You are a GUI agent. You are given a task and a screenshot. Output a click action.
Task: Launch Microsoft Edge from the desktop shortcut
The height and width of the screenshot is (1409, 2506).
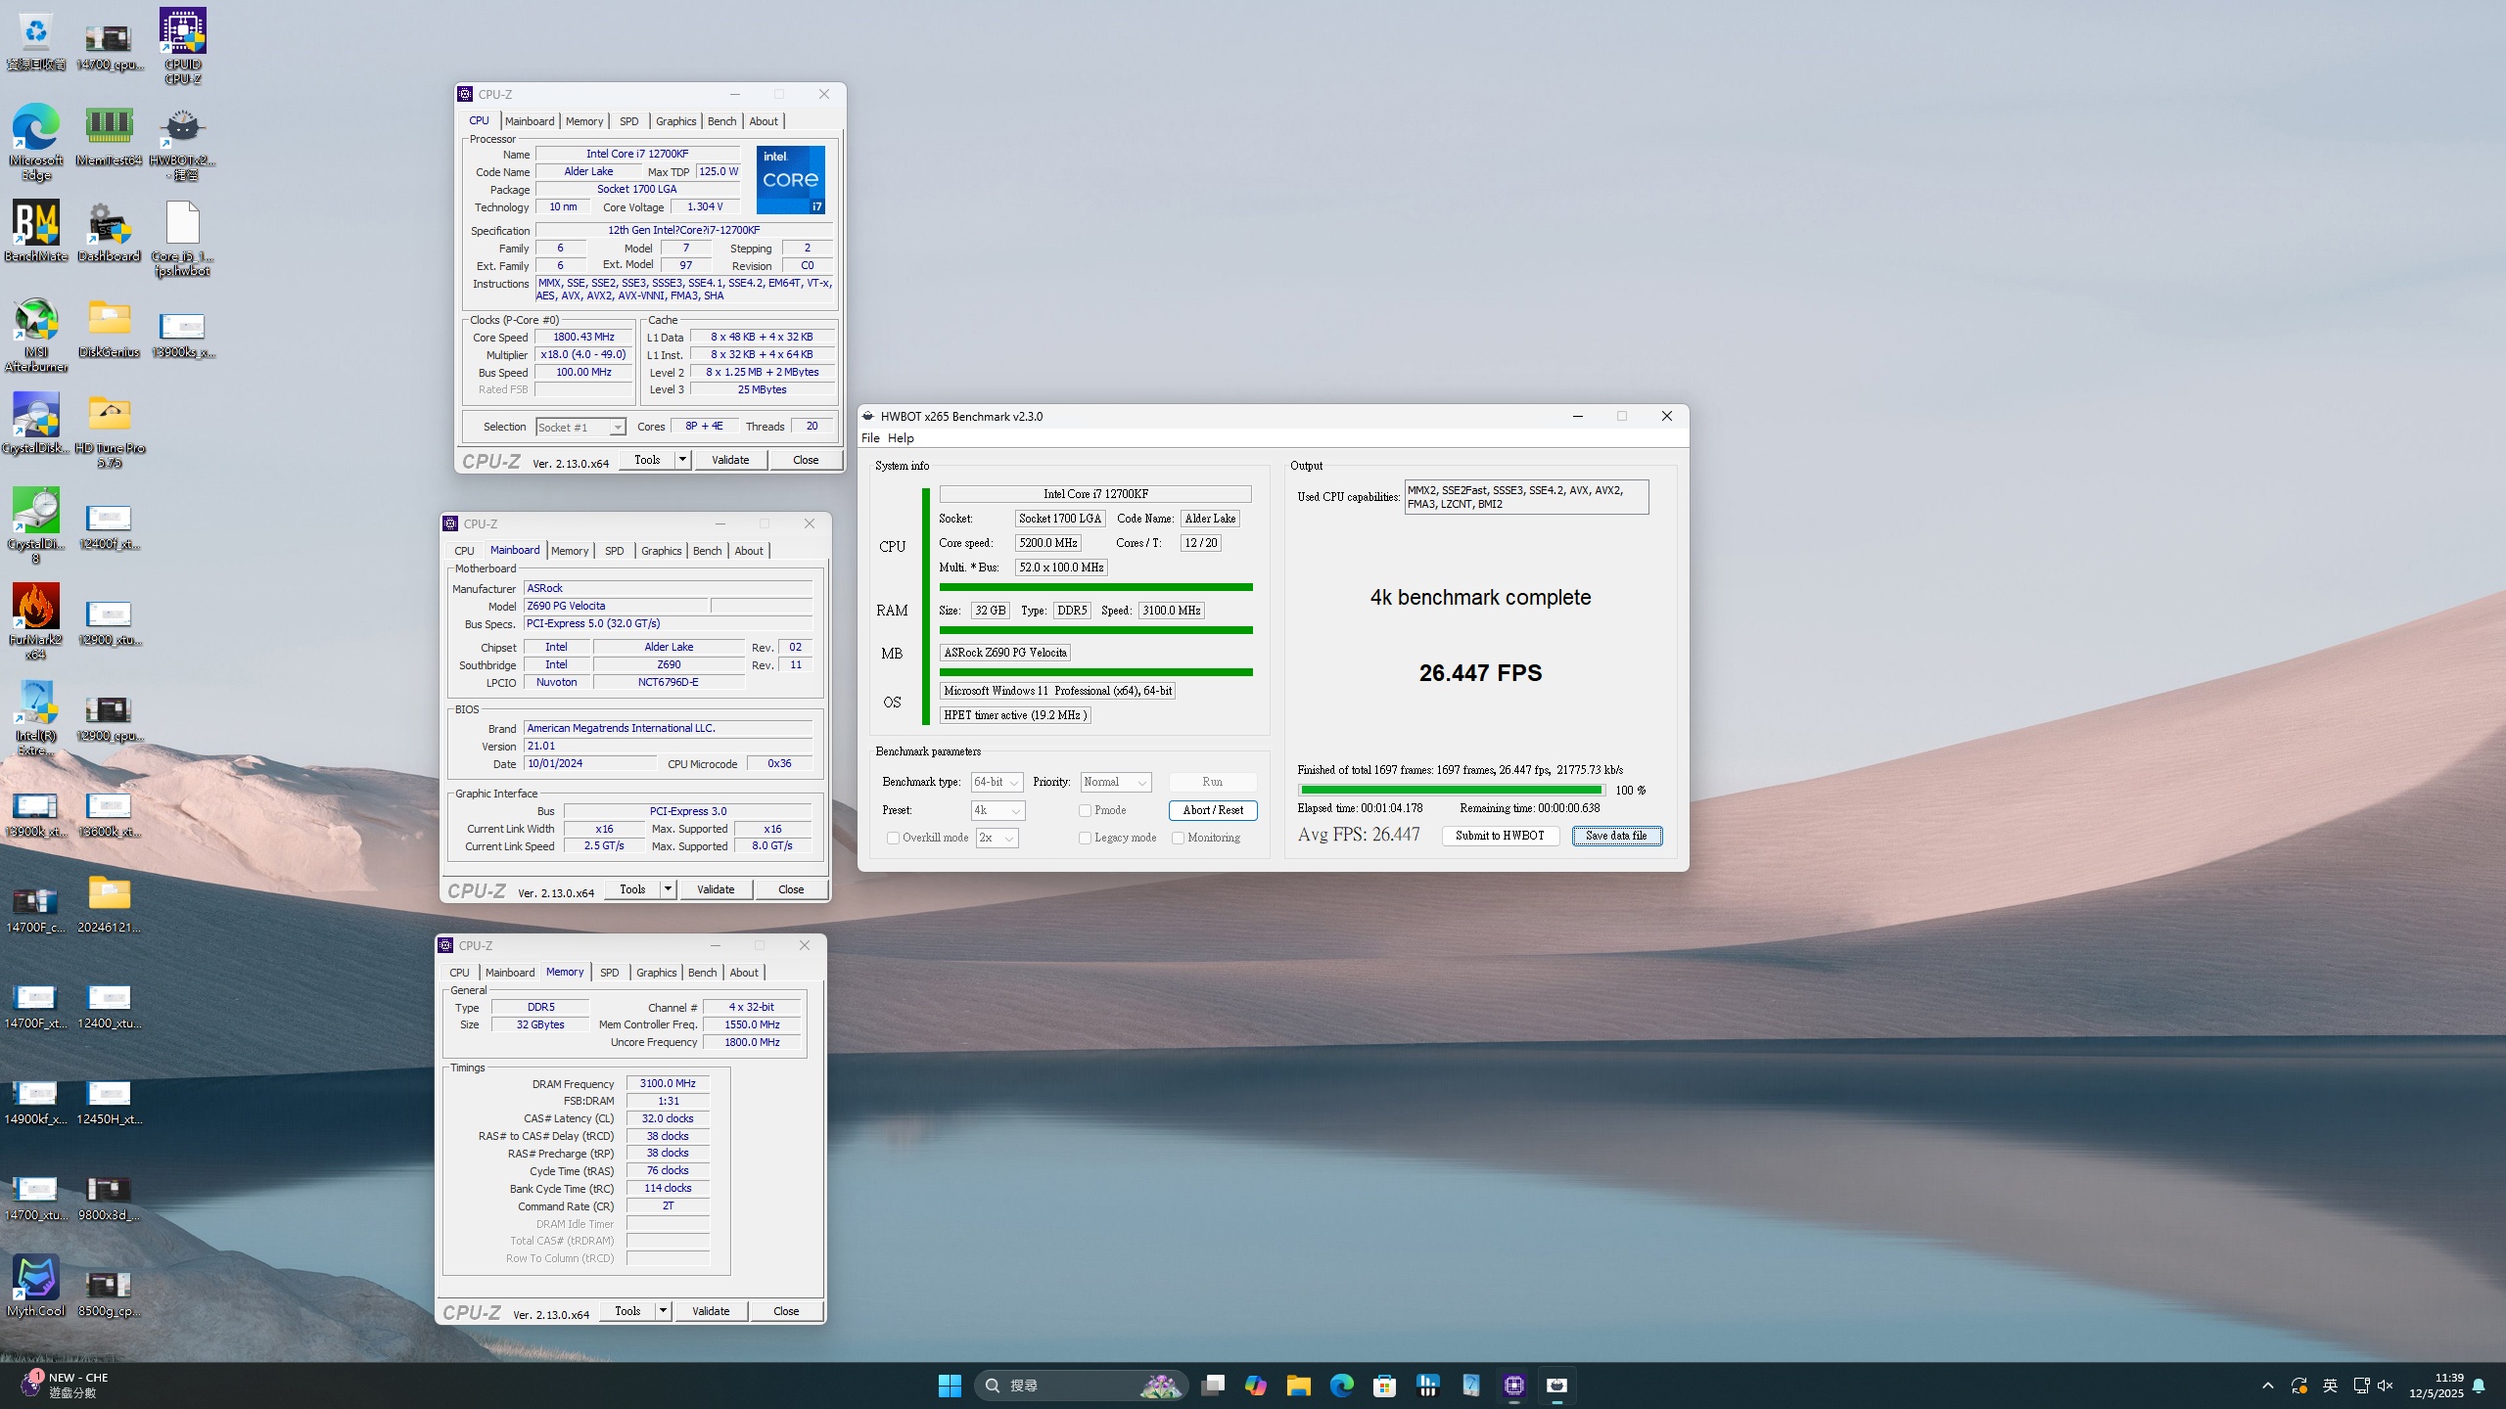pos(36,142)
